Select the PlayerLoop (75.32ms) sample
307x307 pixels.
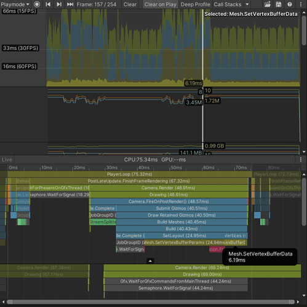coord(130,174)
